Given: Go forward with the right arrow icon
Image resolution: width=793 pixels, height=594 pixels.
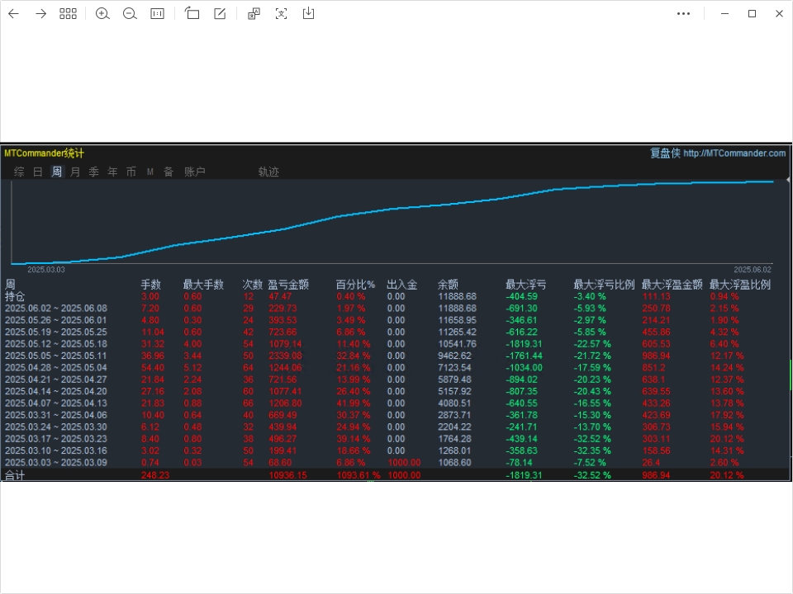Looking at the screenshot, I should [x=41, y=14].
